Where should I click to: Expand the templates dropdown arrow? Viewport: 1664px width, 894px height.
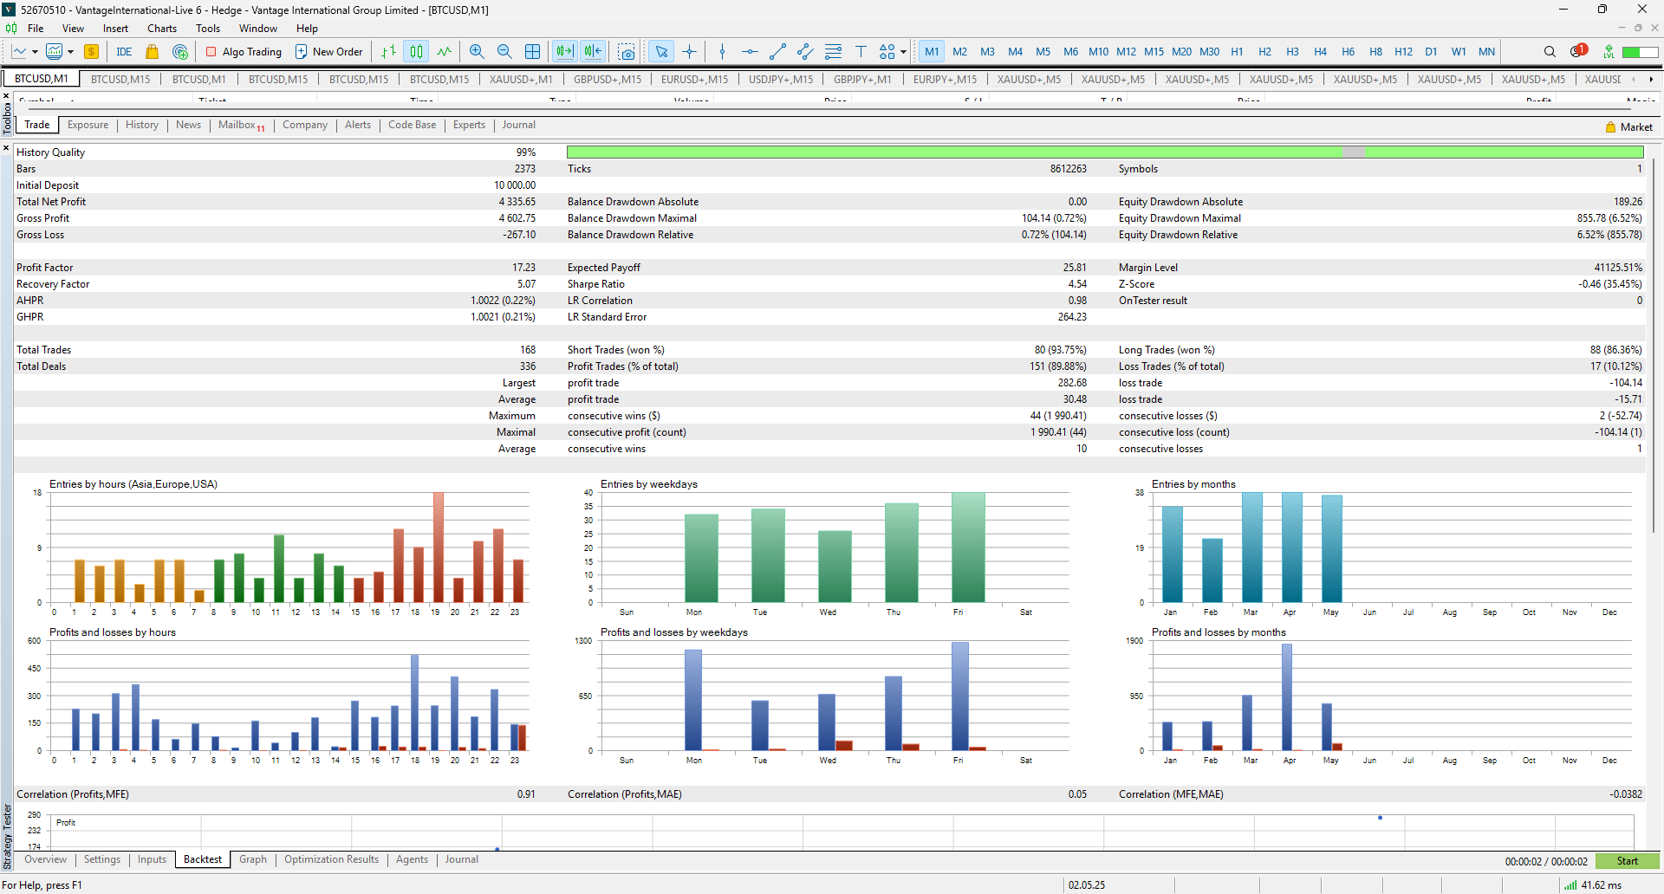(70, 52)
